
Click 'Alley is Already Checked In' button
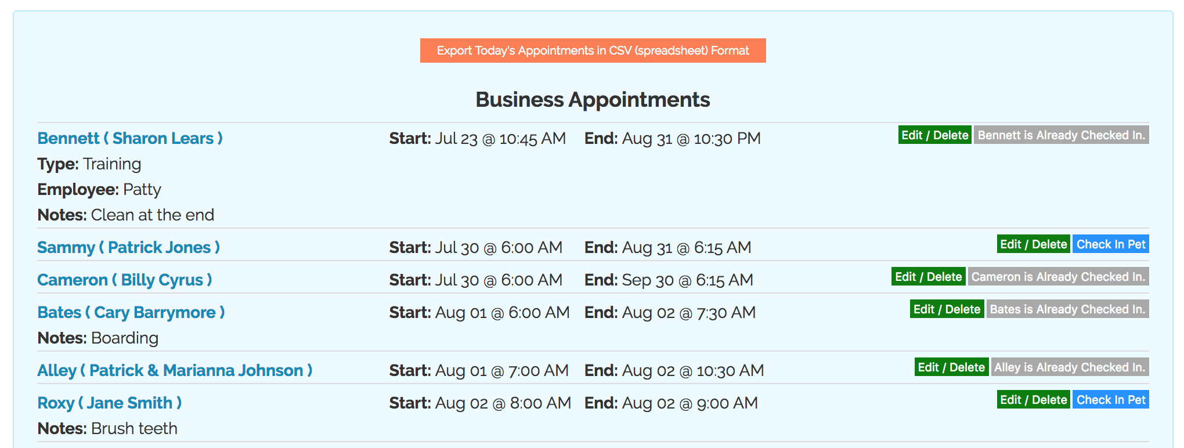pos(1070,367)
